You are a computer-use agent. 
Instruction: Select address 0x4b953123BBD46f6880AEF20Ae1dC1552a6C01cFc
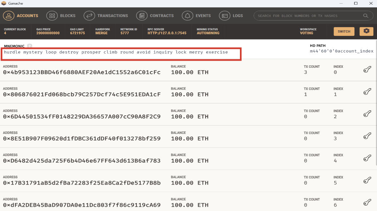tap(82, 72)
